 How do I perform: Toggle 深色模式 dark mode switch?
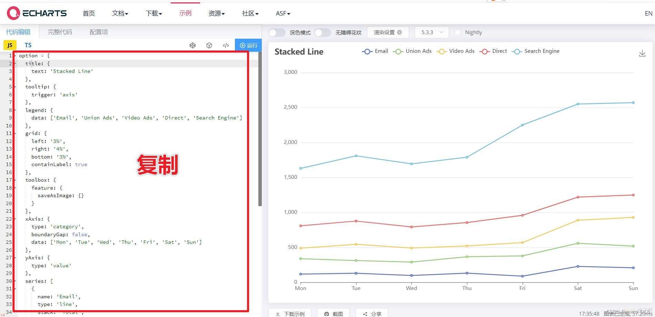tap(277, 32)
